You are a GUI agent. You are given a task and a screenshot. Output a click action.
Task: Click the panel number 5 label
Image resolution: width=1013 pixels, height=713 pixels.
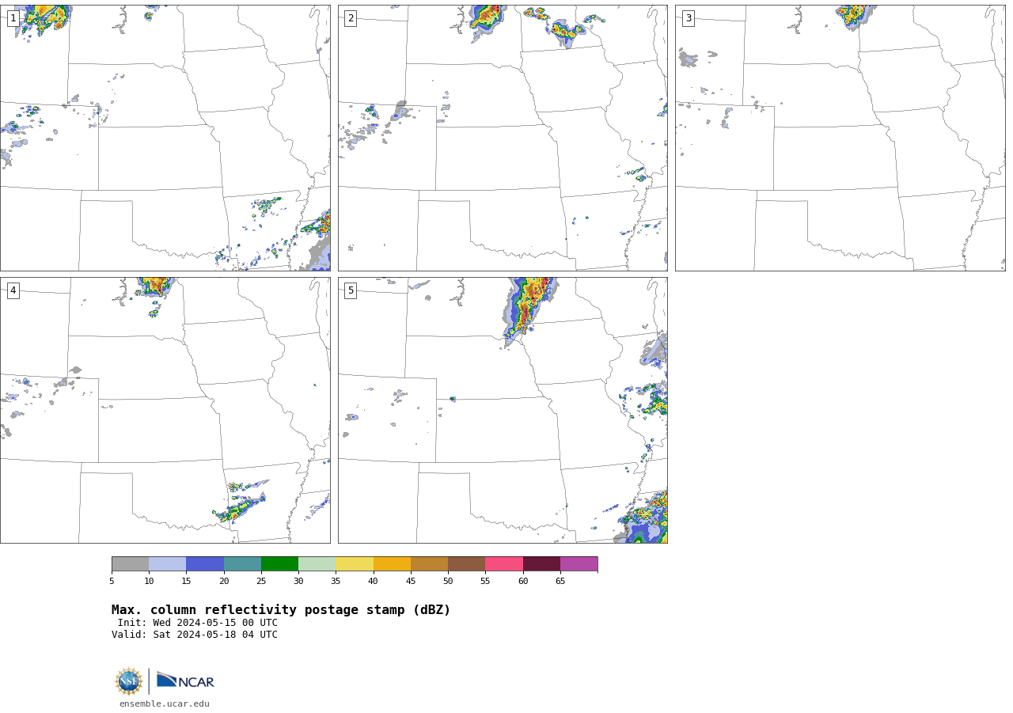(351, 290)
